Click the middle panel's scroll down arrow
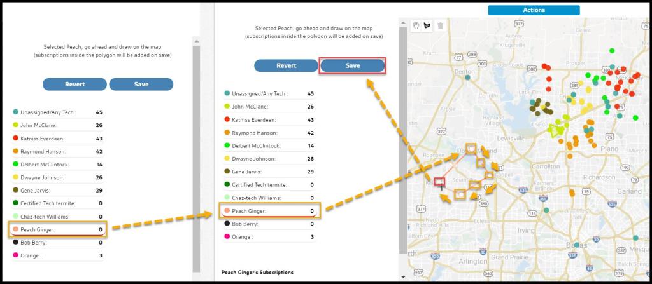 click(x=402, y=276)
